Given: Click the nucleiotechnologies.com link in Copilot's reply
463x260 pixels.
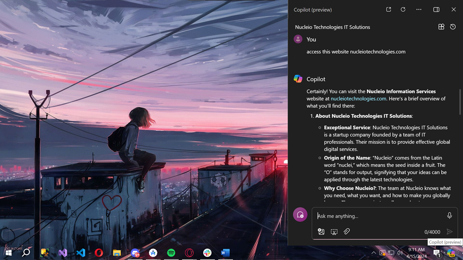Looking at the screenshot, I should 358,99.
